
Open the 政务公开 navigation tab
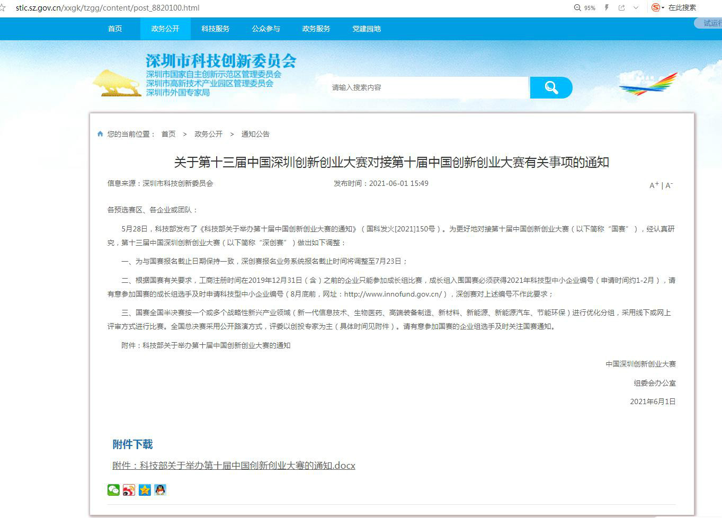[165, 29]
